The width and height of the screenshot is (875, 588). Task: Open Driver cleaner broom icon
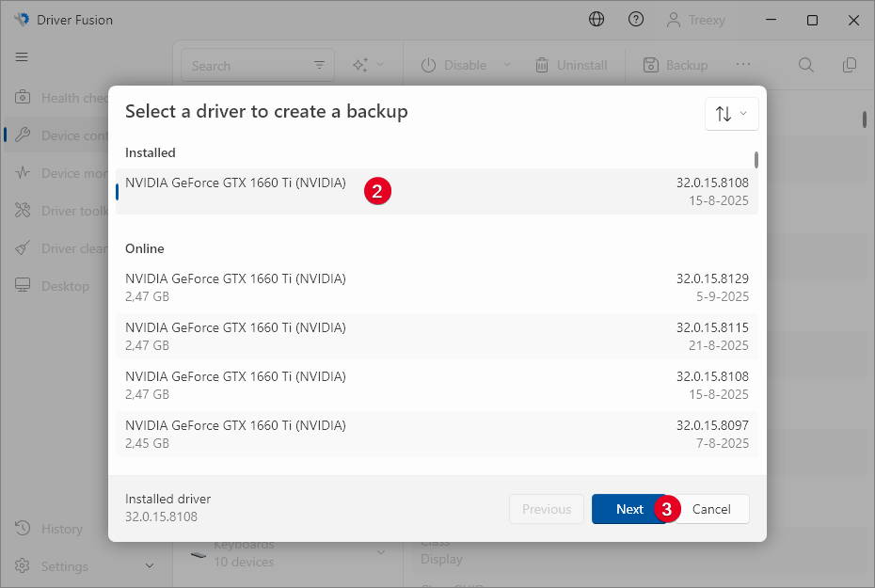click(23, 247)
